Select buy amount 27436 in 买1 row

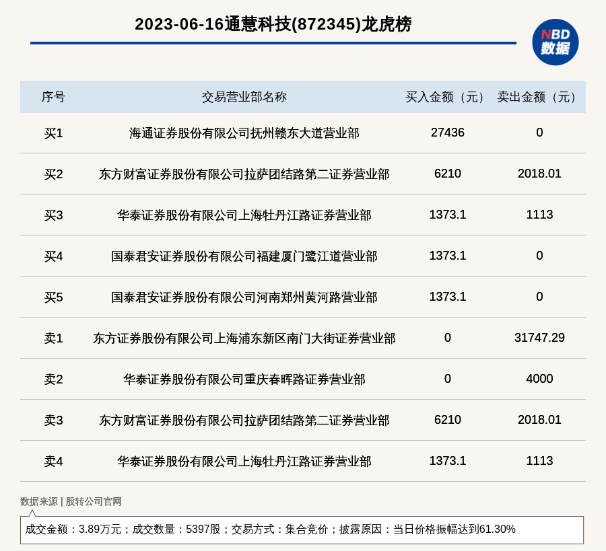pos(448,133)
